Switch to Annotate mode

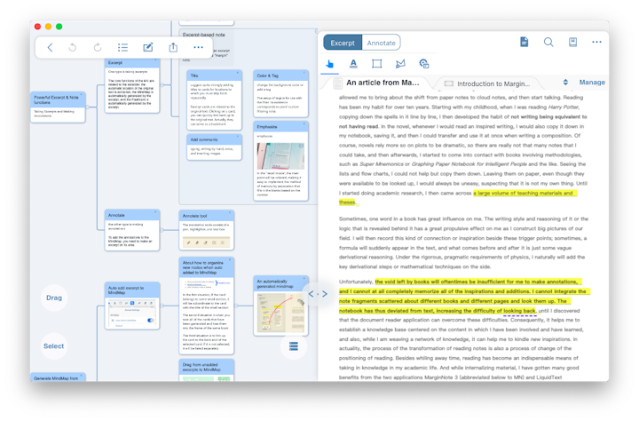(381, 43)
